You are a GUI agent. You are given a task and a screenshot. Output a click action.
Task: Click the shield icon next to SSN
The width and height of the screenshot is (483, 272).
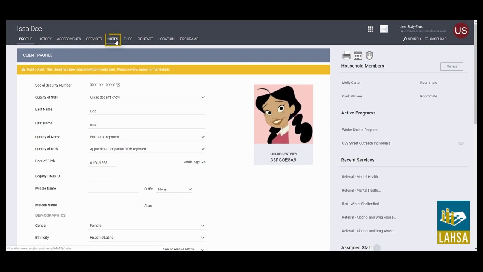coord(118,85)
